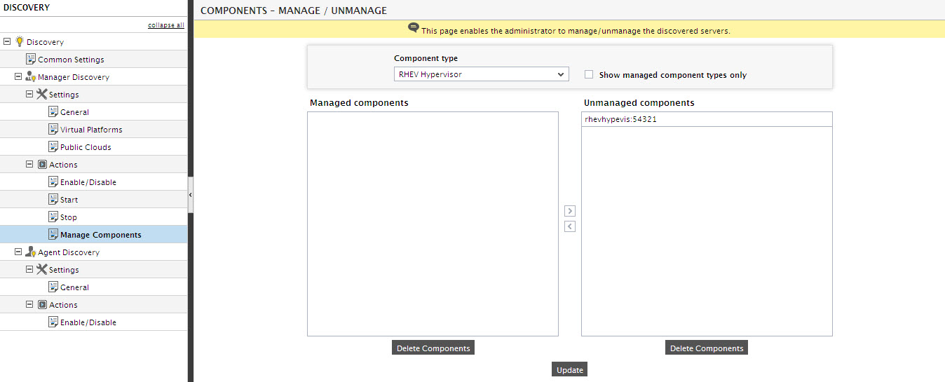Enable Show managed component types only
Screen dimensions: 945x382
pos(589,74)
